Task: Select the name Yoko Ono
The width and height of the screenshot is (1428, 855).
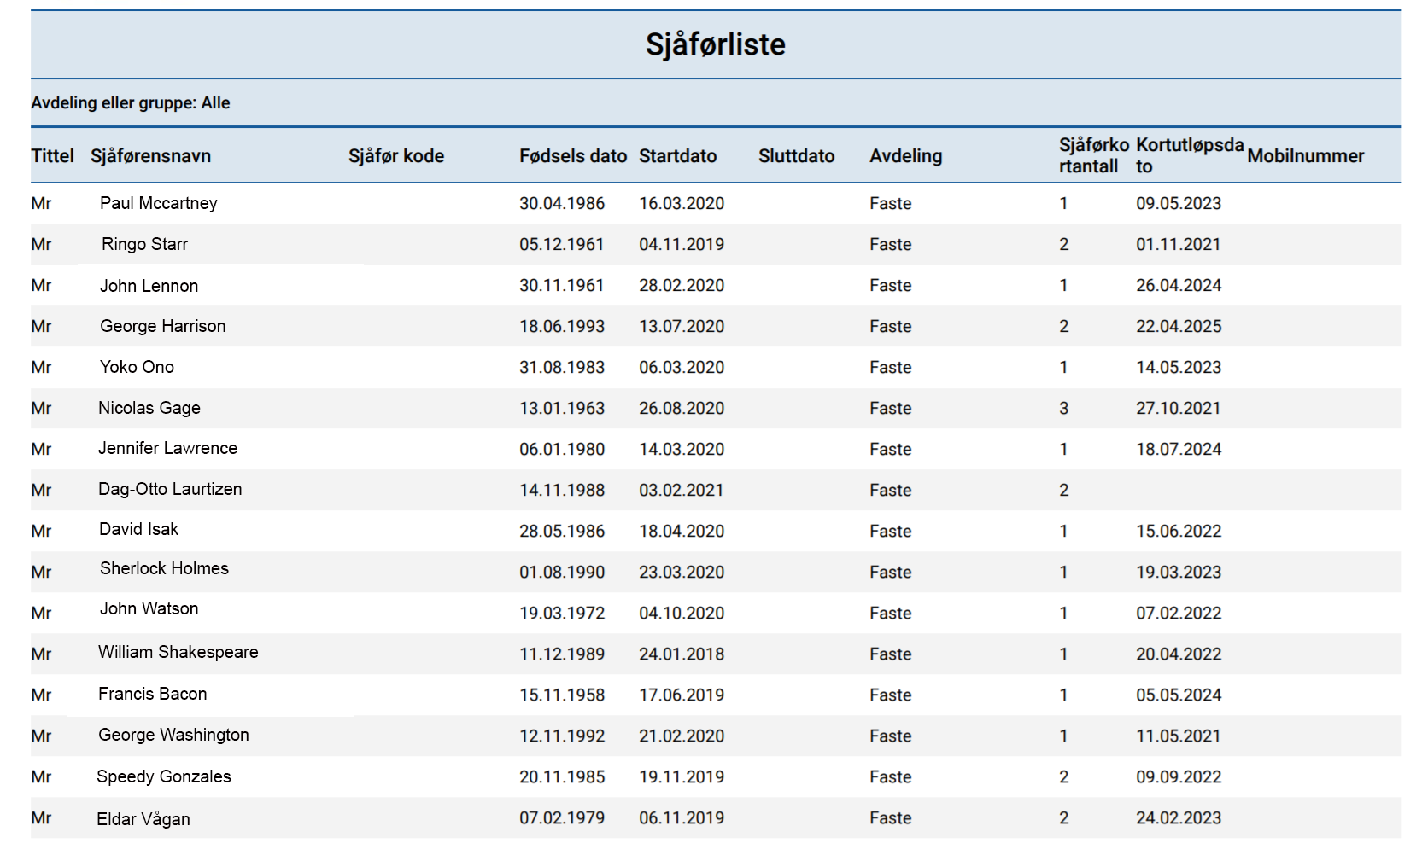Action: pos(137,367)
